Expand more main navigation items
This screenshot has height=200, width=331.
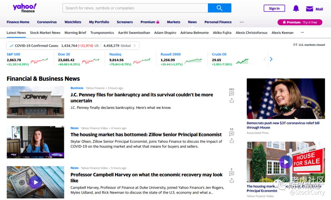pos(242,22)
